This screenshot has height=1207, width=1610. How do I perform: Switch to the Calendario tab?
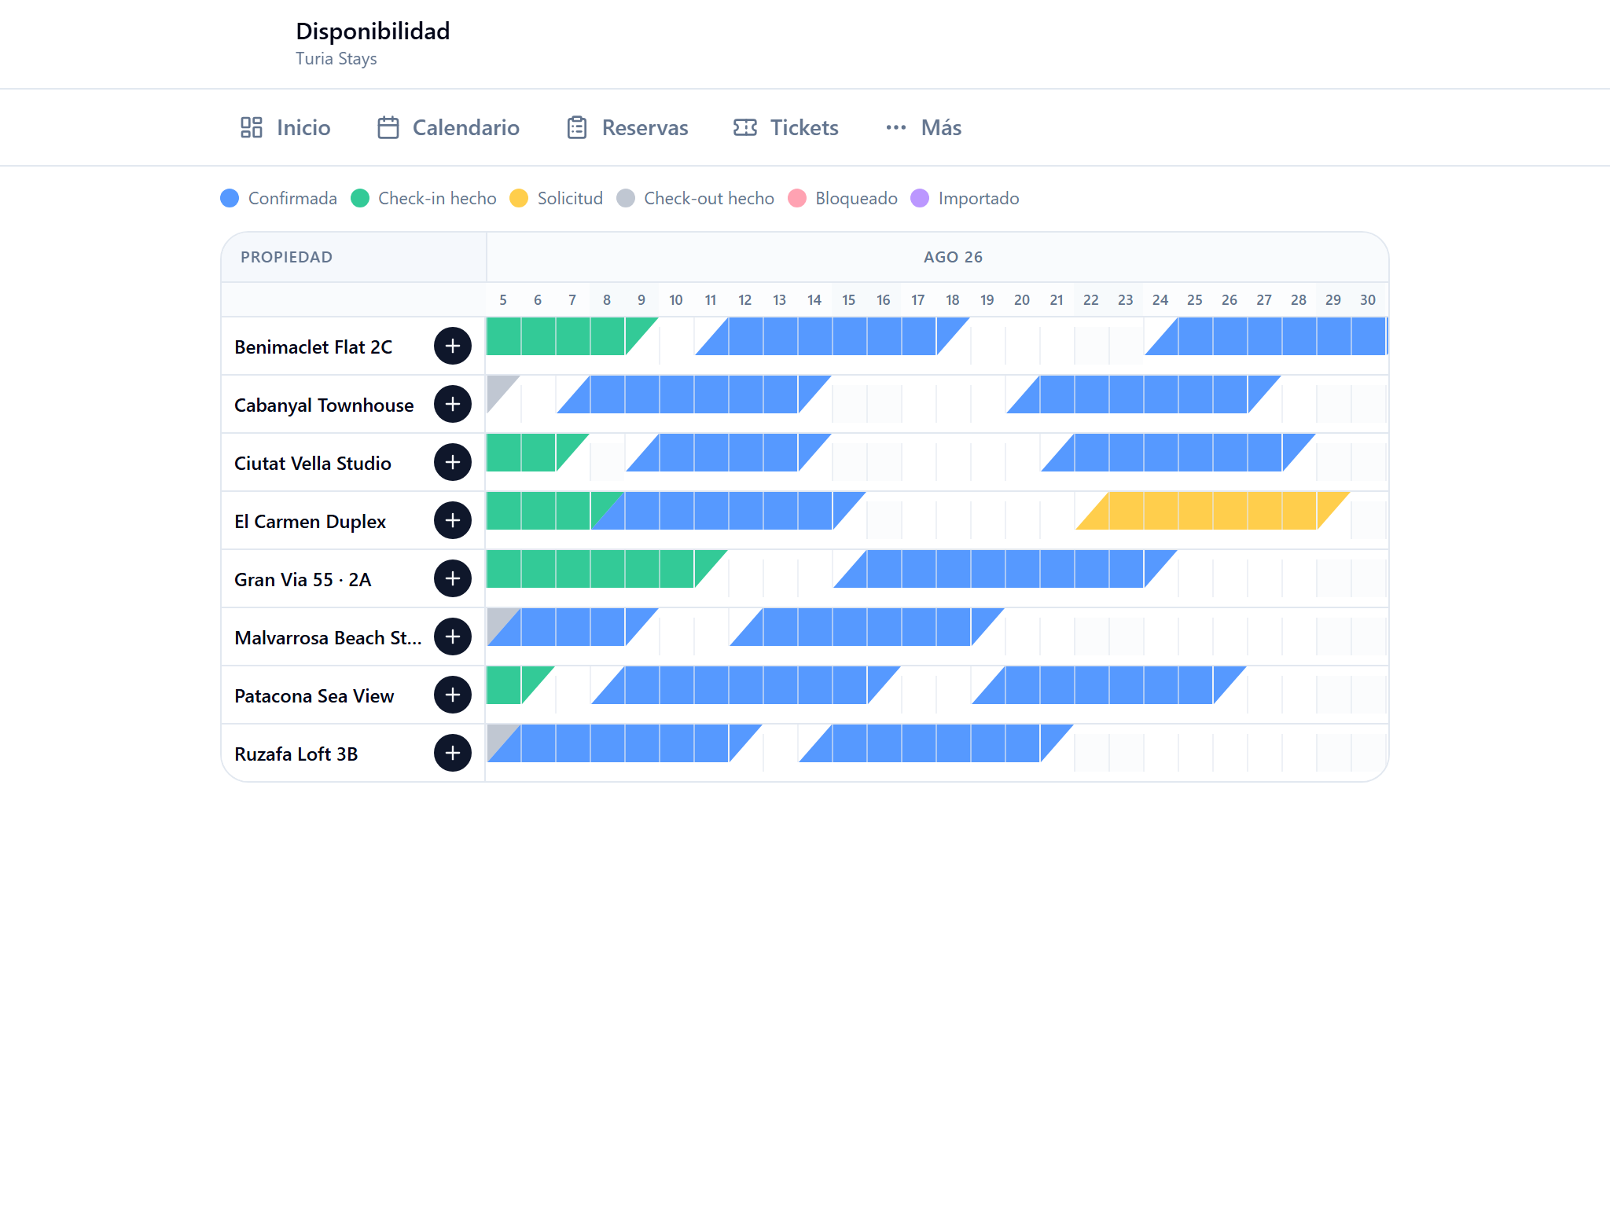click(x=448, y=127)
